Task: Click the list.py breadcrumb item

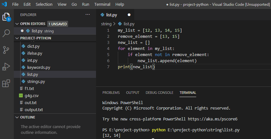Action: pos(129,24)
